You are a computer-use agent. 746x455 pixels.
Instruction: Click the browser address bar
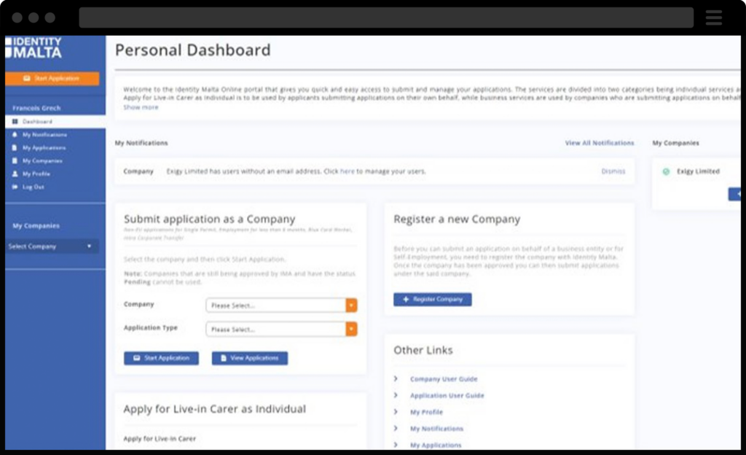tap(386, 17)
